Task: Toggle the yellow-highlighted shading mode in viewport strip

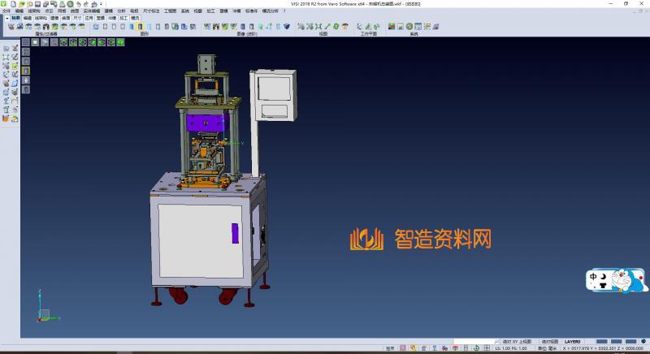Action: (x=25, y=71)
